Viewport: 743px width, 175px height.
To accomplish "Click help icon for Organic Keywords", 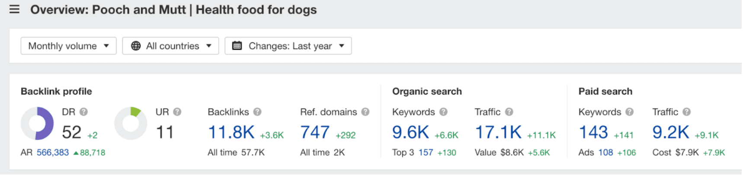I will (x=443, y=112).
